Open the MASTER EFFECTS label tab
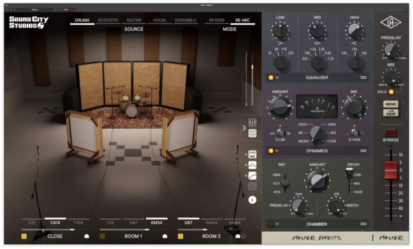Image resolution: width=413 pixels, height=249 pixels. (317, 238)
